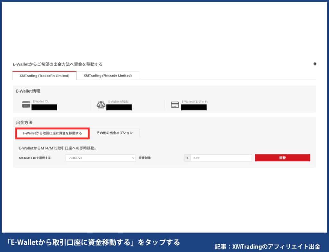This screenshot has width=329, height=252.
Task: Click the E-Wallet ID label
Action: (41, 102)
